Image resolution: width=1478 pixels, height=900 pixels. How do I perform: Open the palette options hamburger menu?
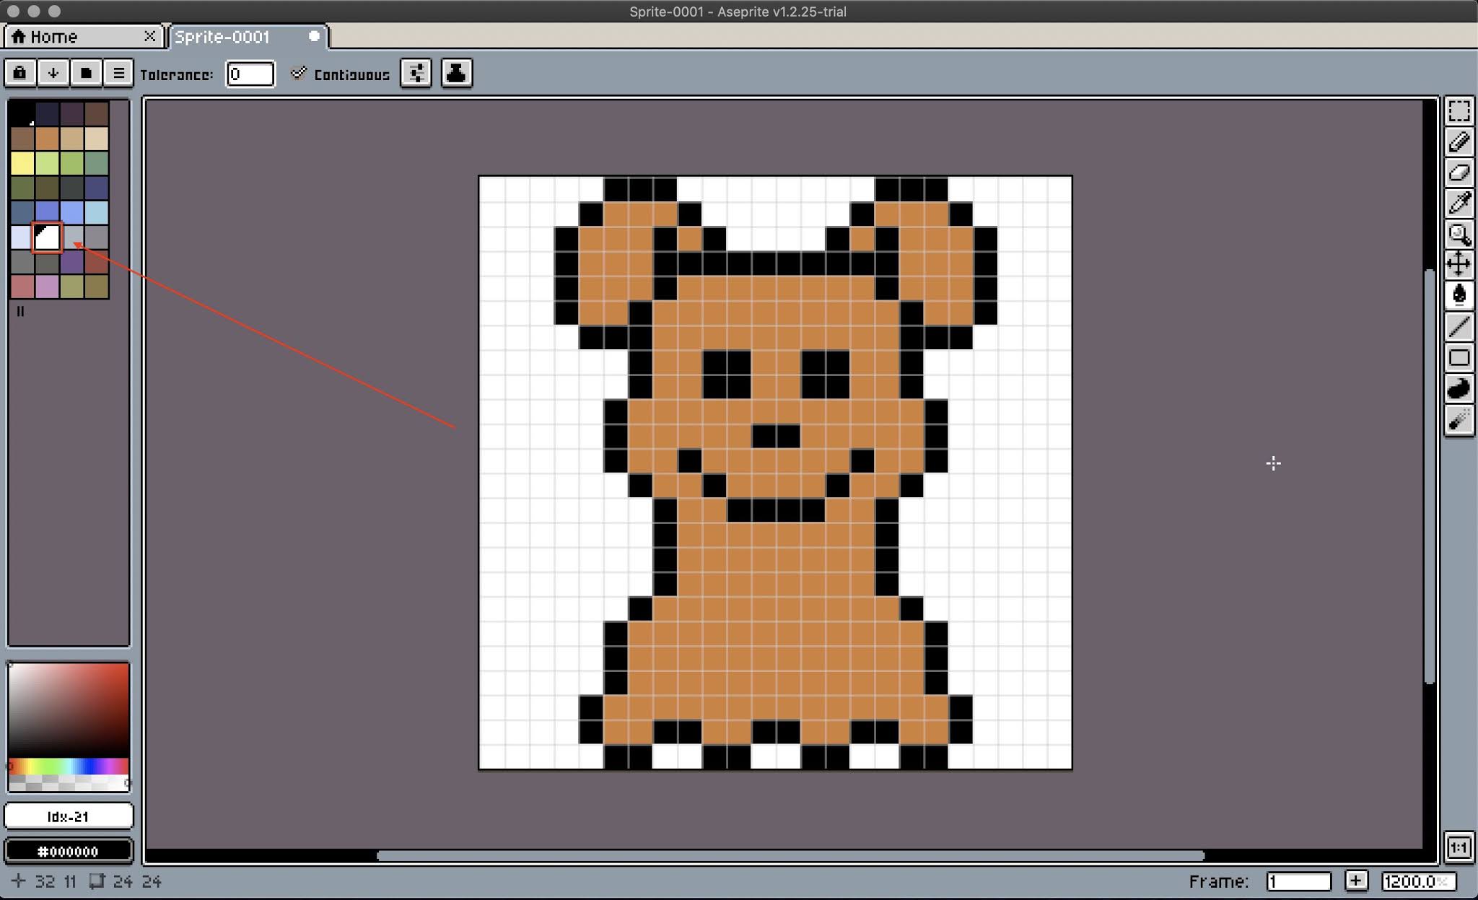pyautogui.click(x=118, y=73)
